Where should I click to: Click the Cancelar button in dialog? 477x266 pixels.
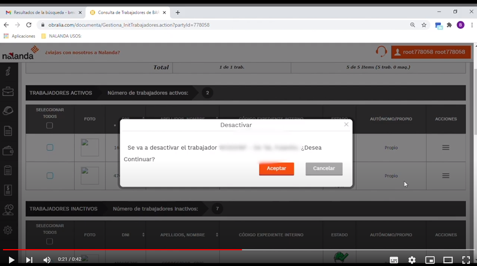(x=324, y=169)
